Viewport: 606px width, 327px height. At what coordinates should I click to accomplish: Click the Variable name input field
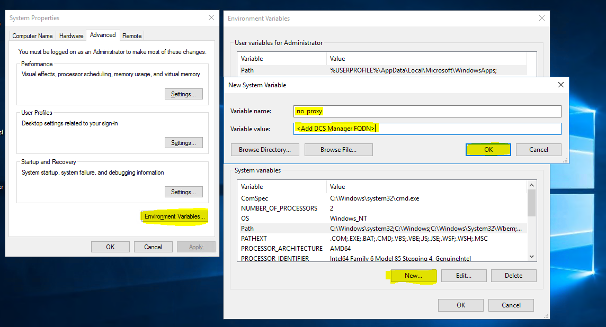(x=427, y=111)
